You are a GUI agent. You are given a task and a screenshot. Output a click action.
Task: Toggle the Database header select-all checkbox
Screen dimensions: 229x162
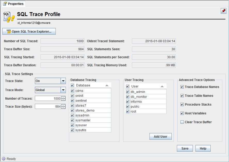[73, 85]
